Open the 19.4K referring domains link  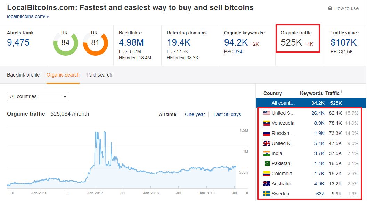(179, 42)
